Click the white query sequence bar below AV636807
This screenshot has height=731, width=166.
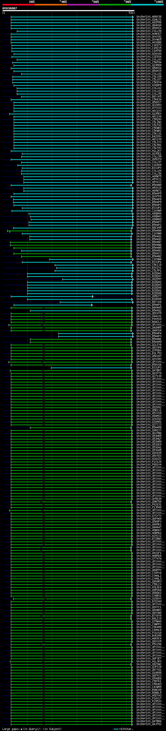tap(68, 10)
